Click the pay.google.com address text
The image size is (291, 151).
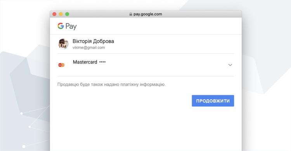(x=148, y=14)
